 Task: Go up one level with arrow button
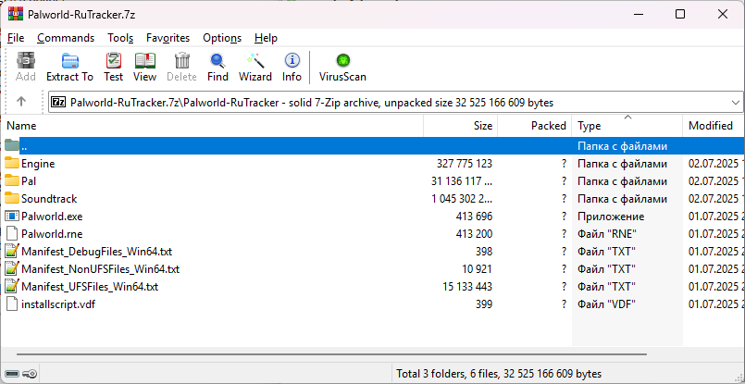[x=21, y=102]
